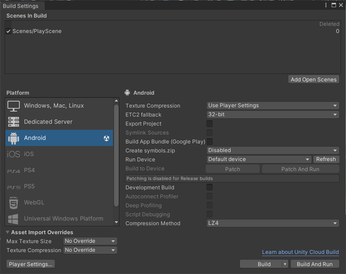Open Learn about Unity Cloud Build link
The width and height of the screenshot is (346, 274).
[300, 252]
